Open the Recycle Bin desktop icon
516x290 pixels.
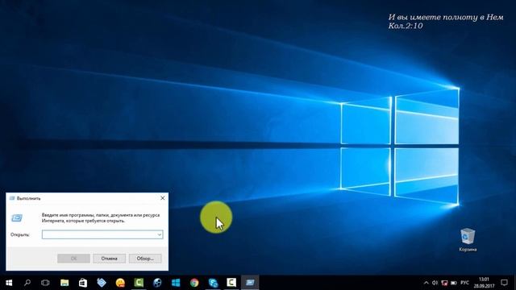tap(468, 240)
